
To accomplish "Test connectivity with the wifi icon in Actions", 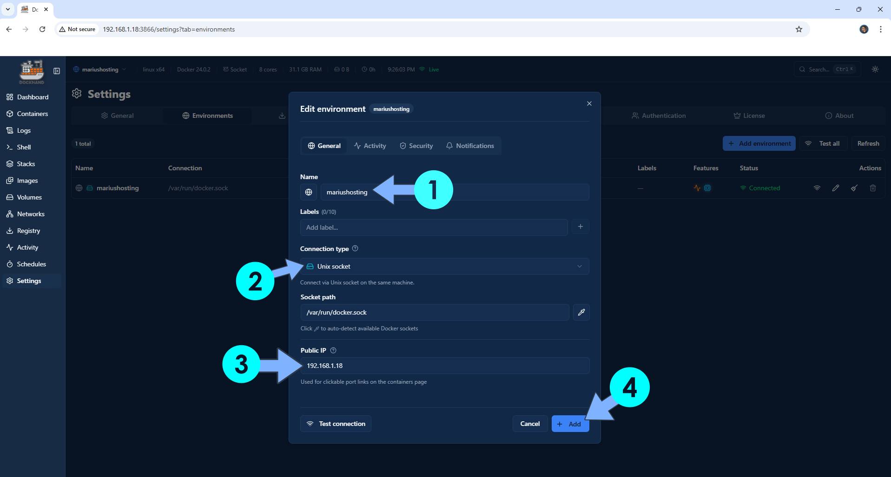I will pyautogui.click(x=817, y=188).
